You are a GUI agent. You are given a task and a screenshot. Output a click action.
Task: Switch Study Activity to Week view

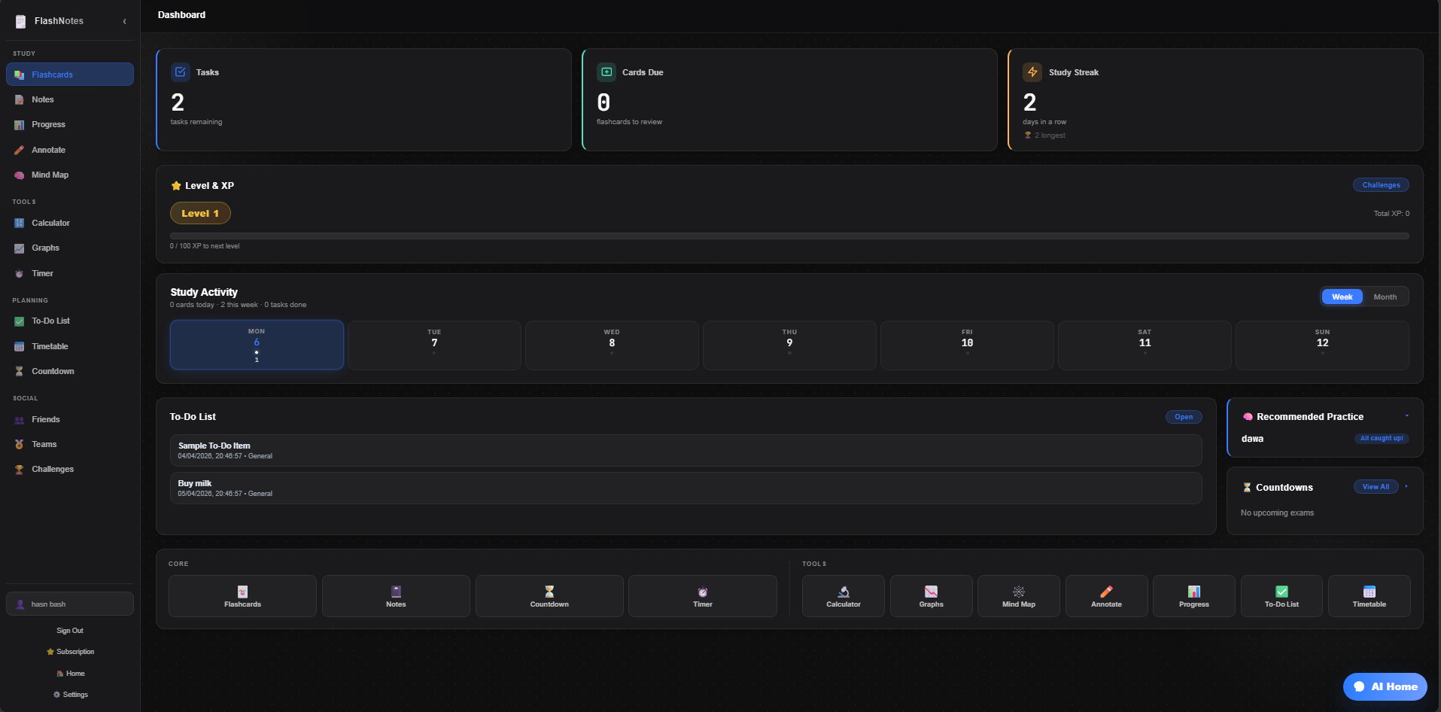point(1342,297)
